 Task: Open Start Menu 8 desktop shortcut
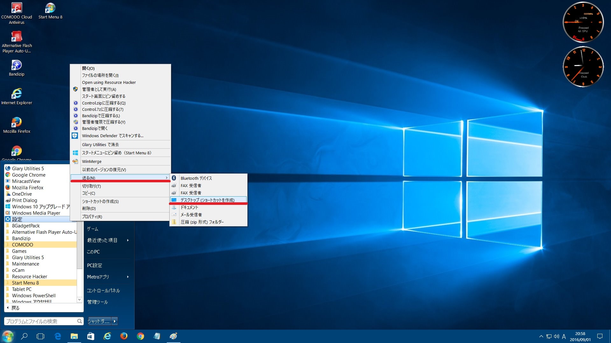(50, 11)
